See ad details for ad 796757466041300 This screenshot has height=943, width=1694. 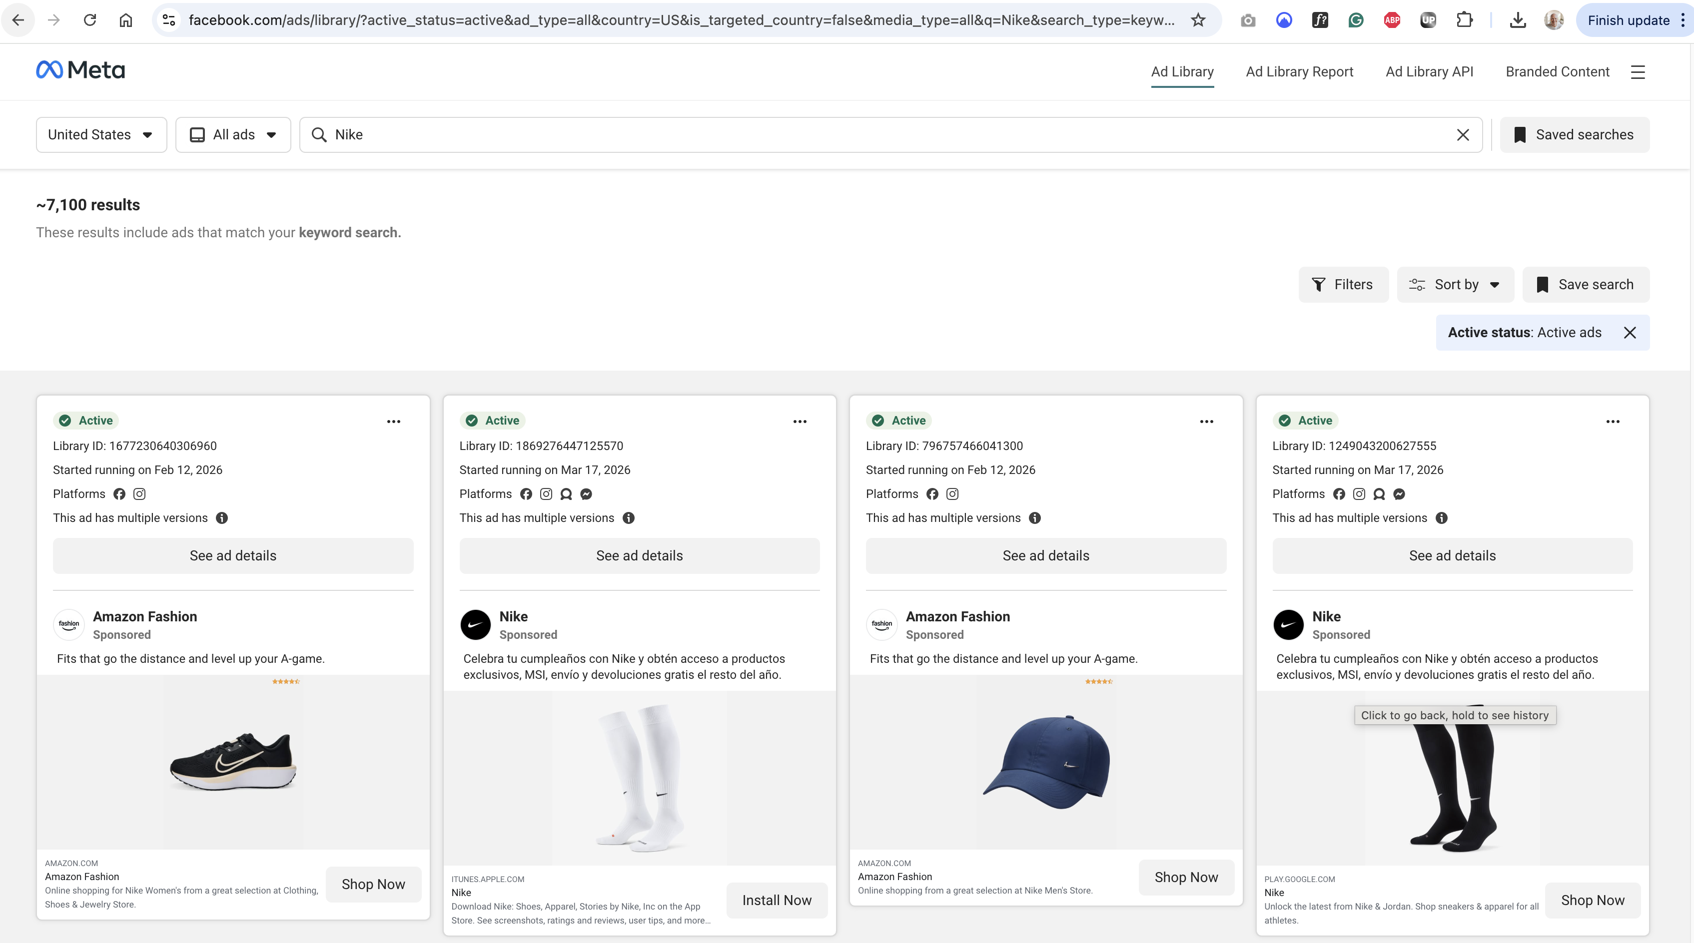tap(1045, 556)
